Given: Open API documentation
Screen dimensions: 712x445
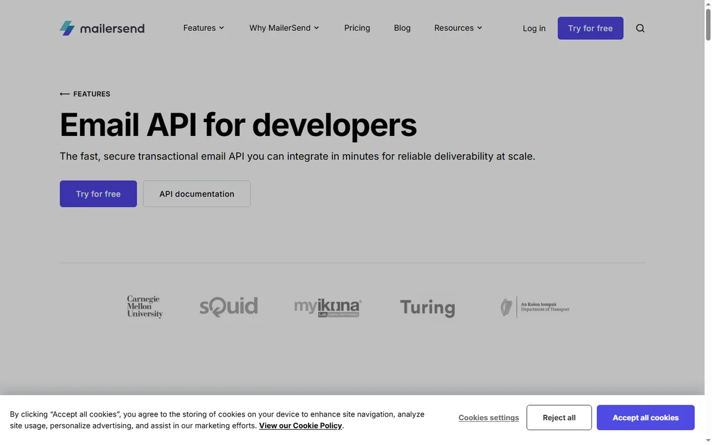Looking at the screenshot, I should pos(197,194).
